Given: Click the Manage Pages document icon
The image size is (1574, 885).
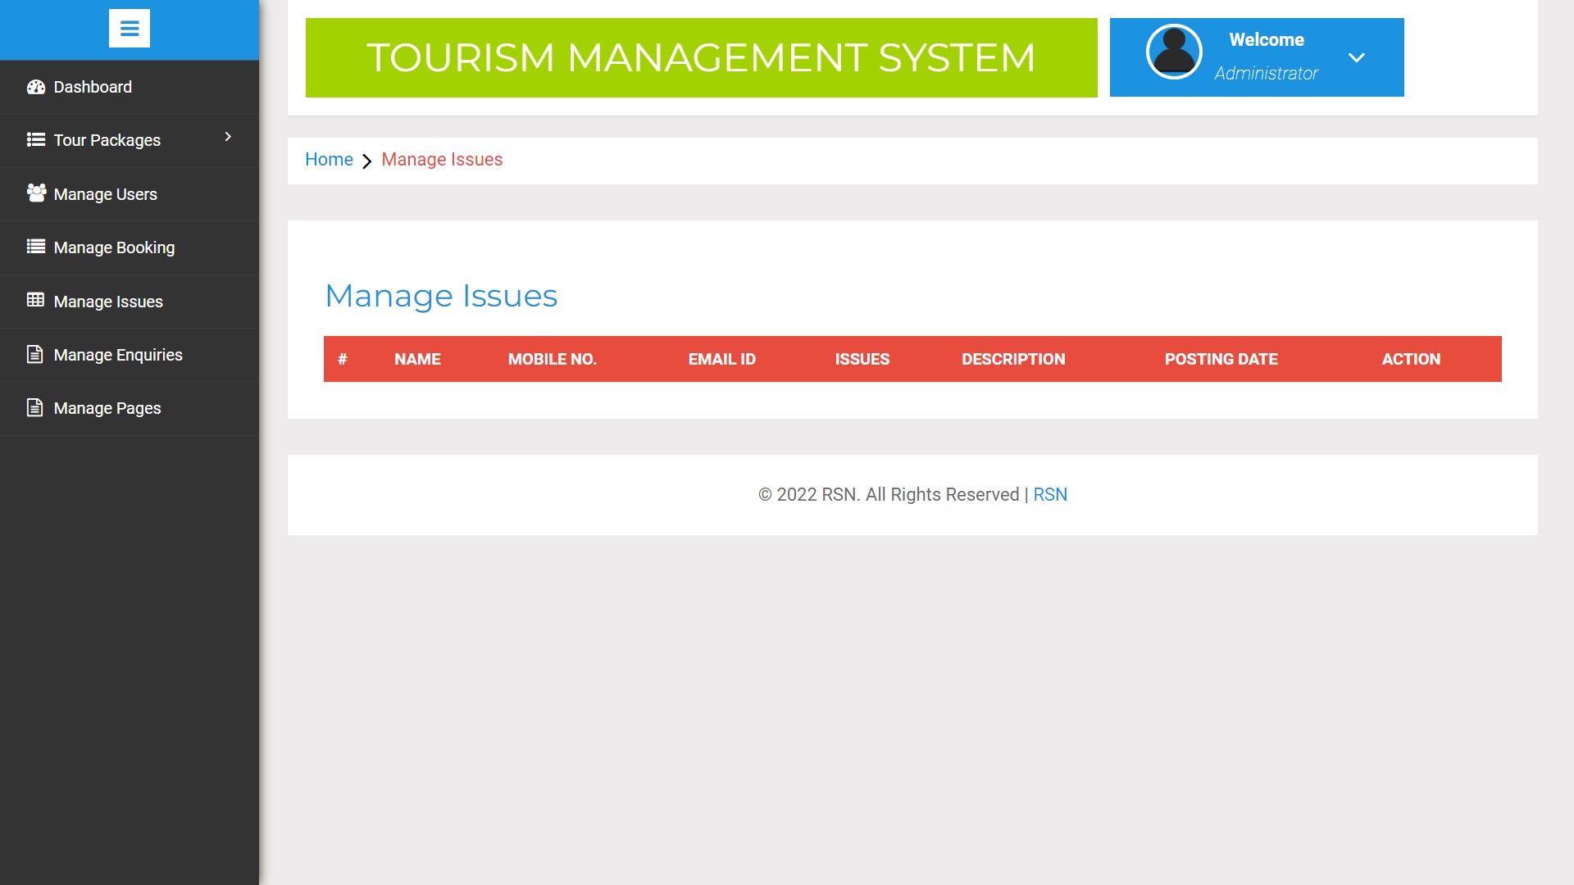Looking at the screenshot, I should pos(34,407).
